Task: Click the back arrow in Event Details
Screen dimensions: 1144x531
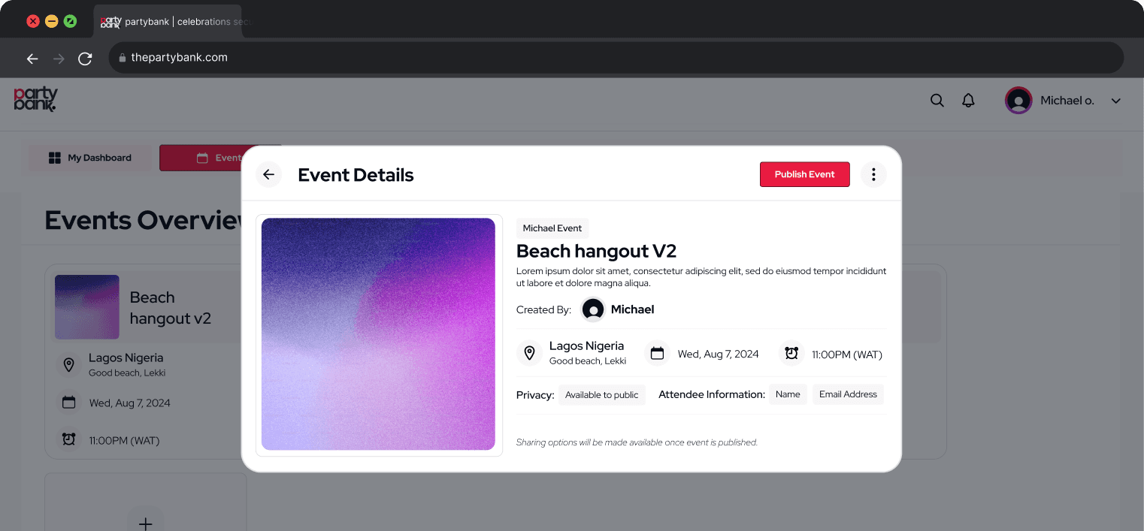Action: [x=268, y=174]
